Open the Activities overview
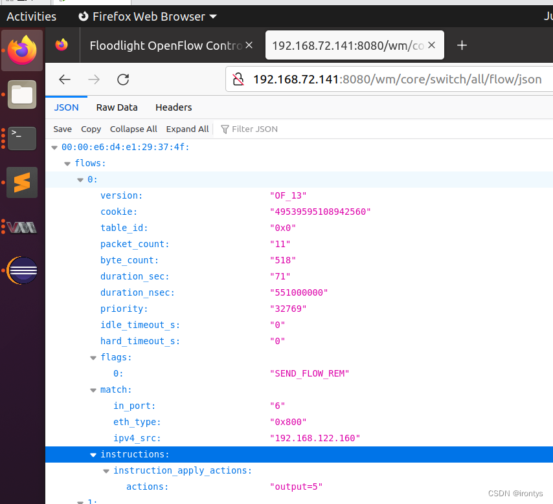The height and width of the screenshot is (504, 553). [31, 17]
